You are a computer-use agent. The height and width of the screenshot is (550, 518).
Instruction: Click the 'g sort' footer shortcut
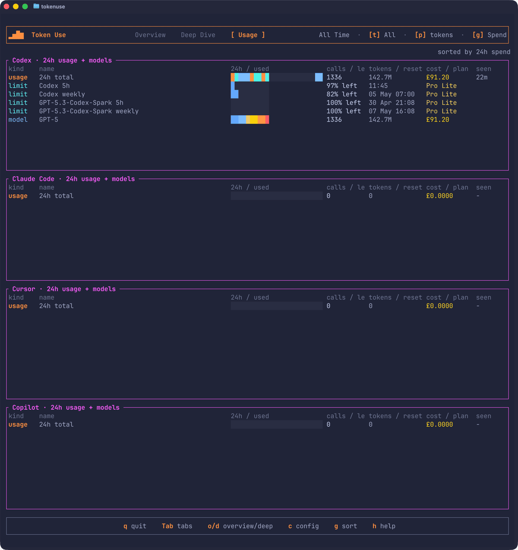[346, 526]
